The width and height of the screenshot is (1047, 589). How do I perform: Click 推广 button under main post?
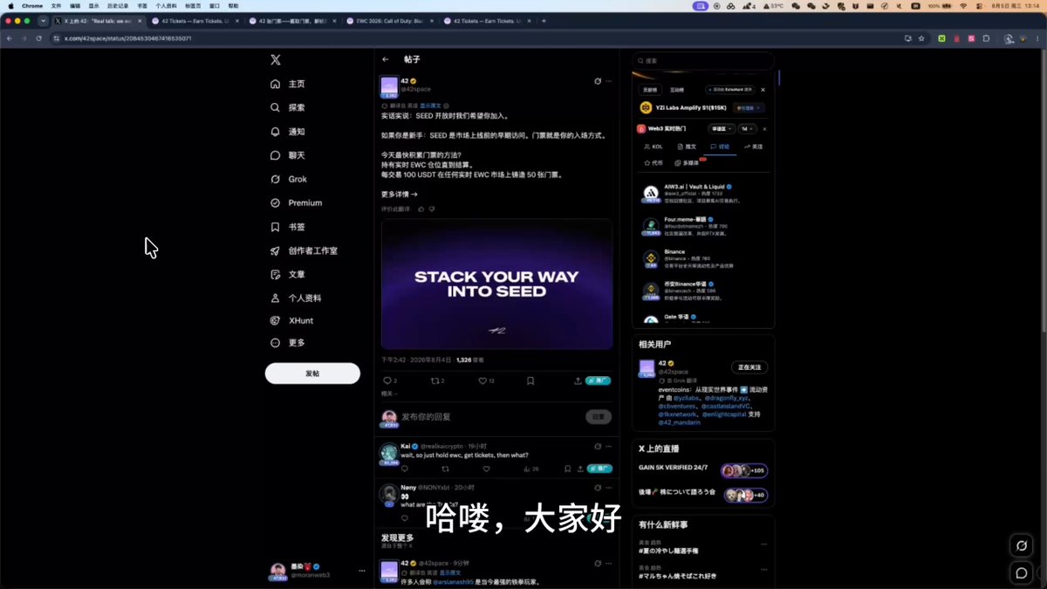point(599,380)
